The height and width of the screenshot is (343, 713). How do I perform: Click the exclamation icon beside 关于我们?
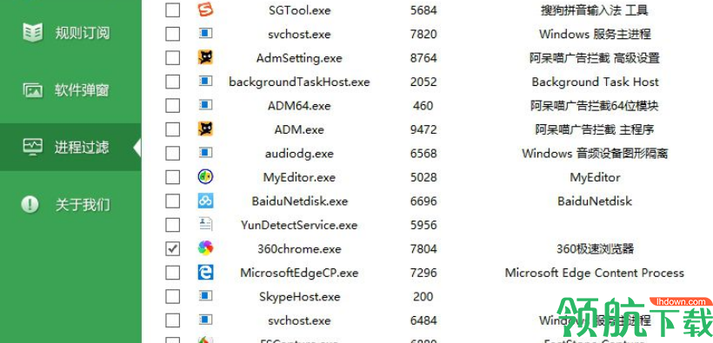pos(30,205)
